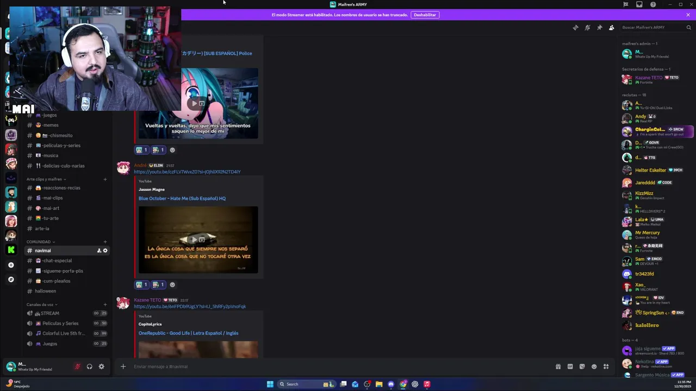696x391 pixels.
Task: Open Mr Mercury in the member list
Action: pos(657,235)
